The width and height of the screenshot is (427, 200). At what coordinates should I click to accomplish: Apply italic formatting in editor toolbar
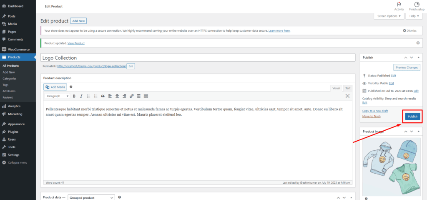point(81,96)
